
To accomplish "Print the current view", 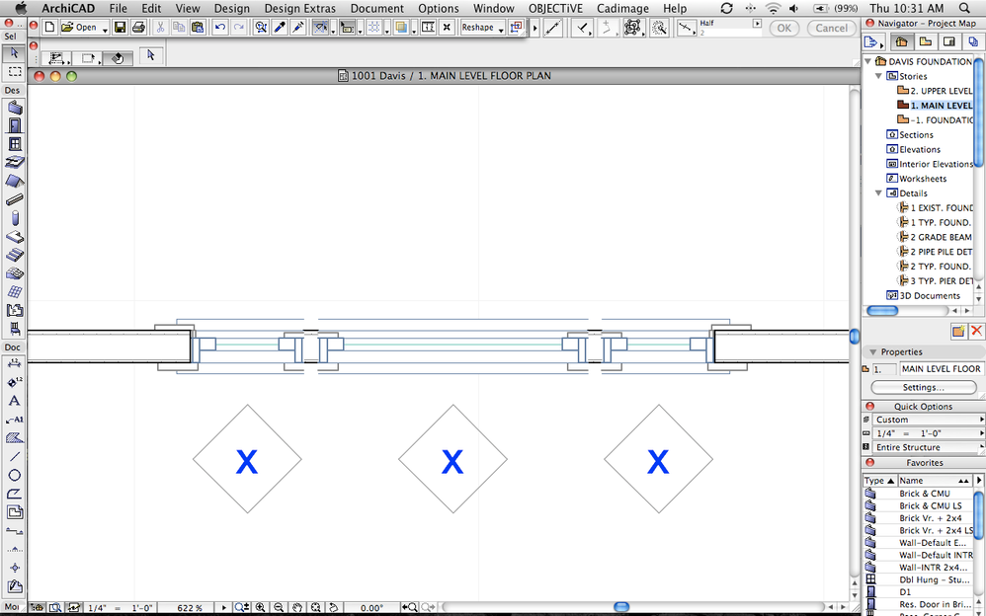I will pos(139,27).
